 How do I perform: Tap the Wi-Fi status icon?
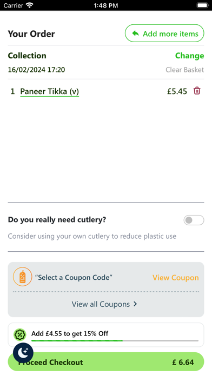(x=30, y=5)
